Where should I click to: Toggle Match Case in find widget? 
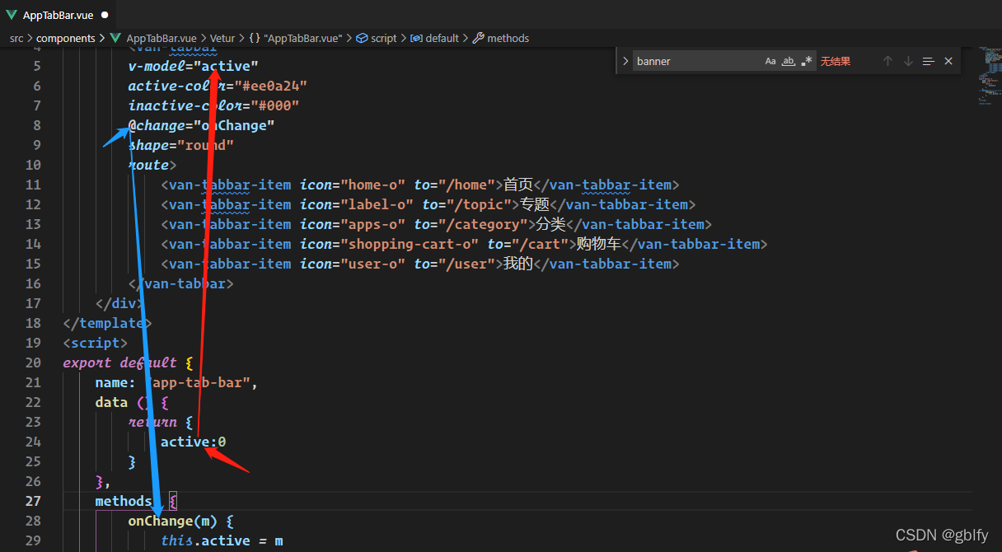click(770, 61)
